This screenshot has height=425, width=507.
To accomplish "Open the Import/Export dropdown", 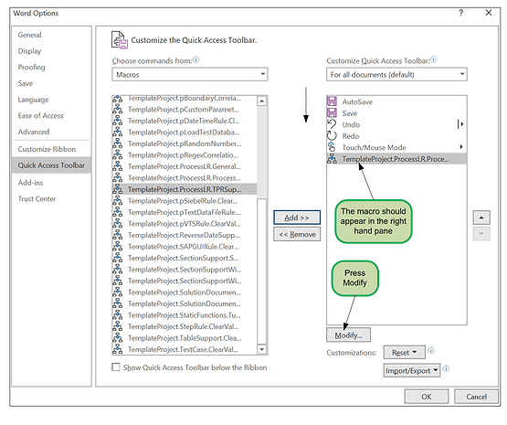I will [x=412, y=370].
